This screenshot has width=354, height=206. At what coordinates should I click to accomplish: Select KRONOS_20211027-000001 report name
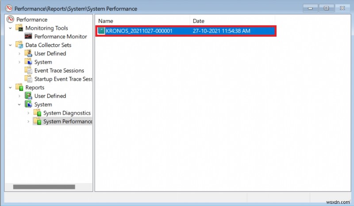139,31
